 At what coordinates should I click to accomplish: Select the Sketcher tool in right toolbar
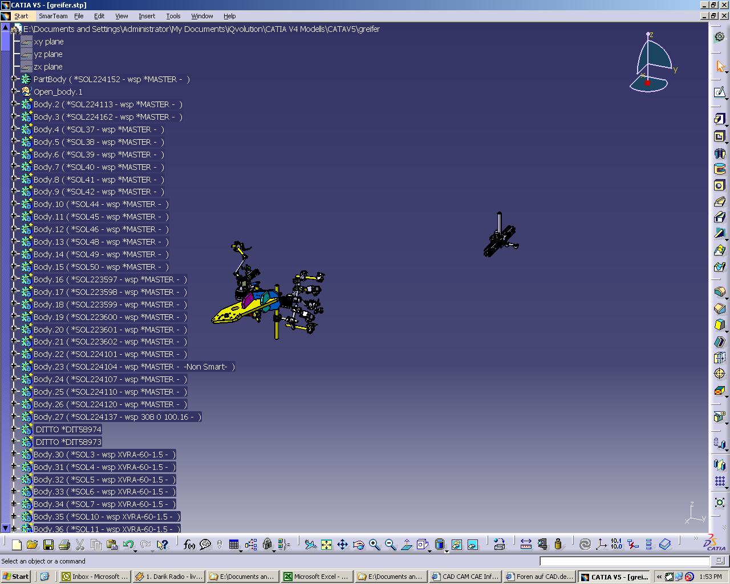[x=720, y=92]
